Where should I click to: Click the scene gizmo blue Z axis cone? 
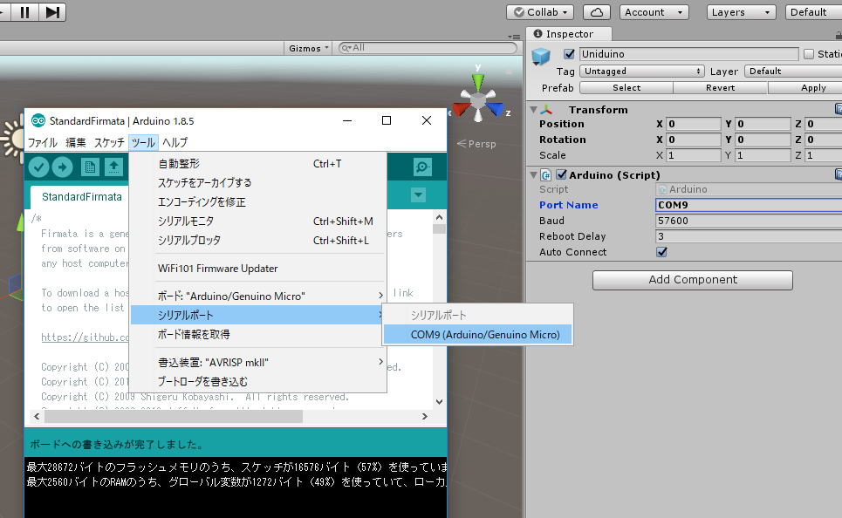click(x=496, y=110)
